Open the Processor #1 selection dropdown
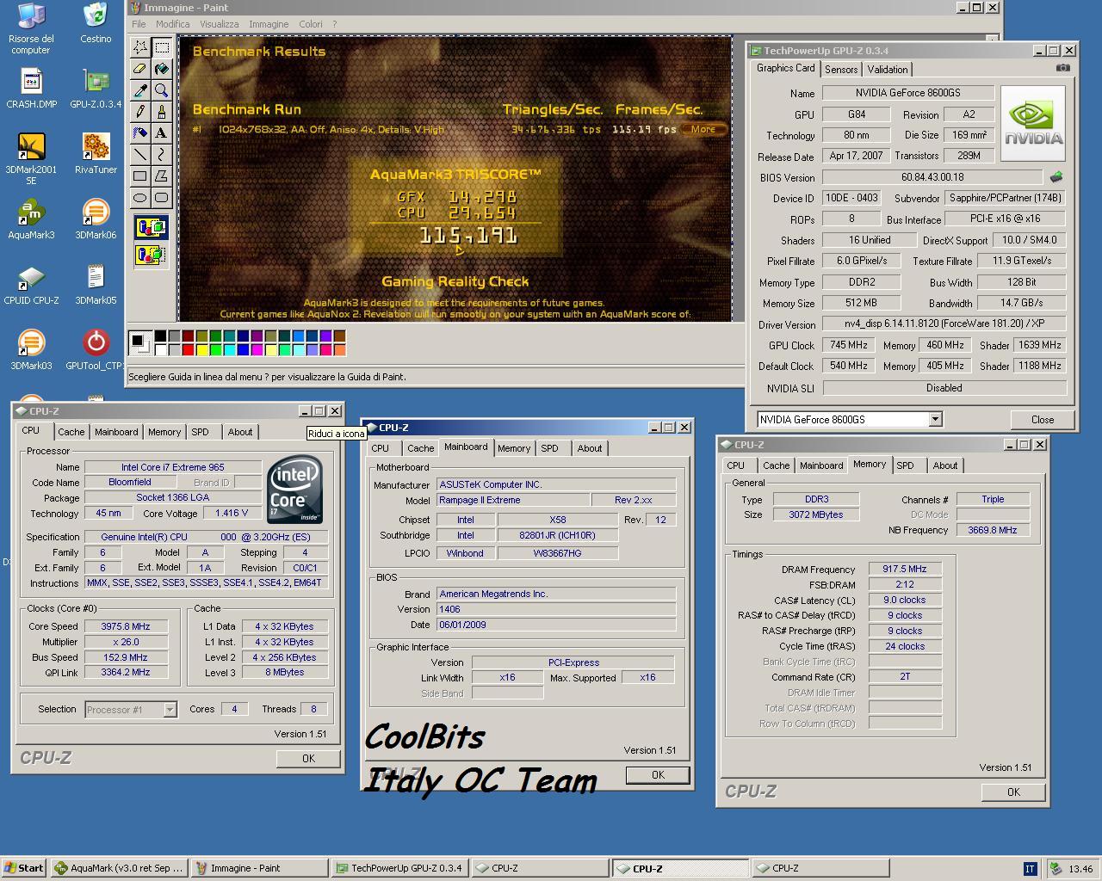 point(170,710)
